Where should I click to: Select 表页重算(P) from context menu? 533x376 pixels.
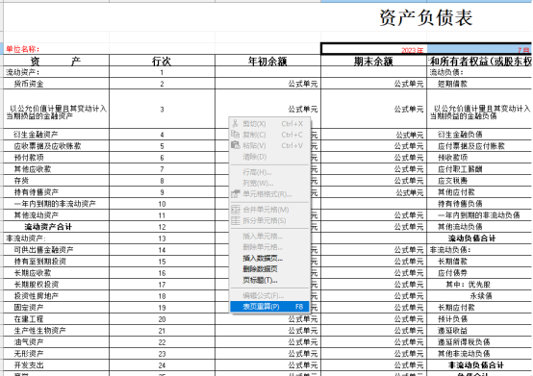269,307
